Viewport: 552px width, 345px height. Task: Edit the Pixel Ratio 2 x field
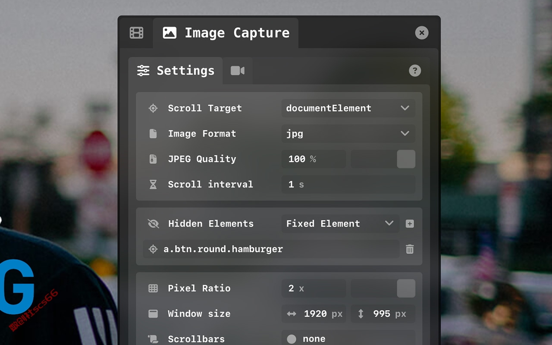[314, 289]
